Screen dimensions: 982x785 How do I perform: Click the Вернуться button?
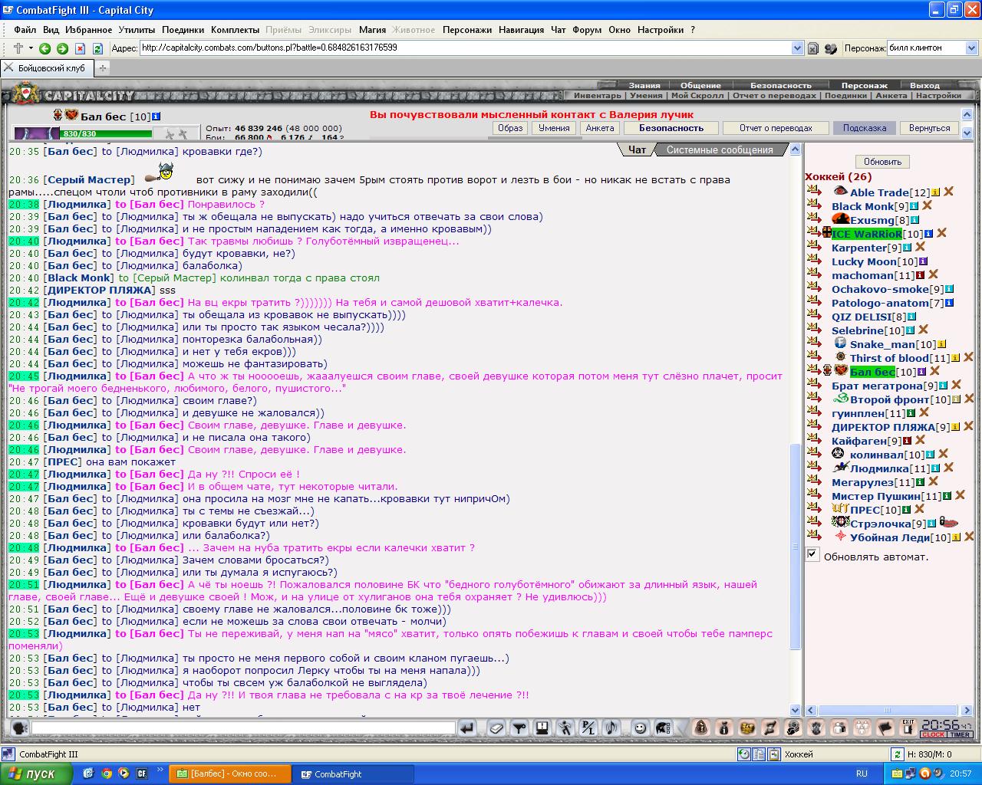click(929, 128)
